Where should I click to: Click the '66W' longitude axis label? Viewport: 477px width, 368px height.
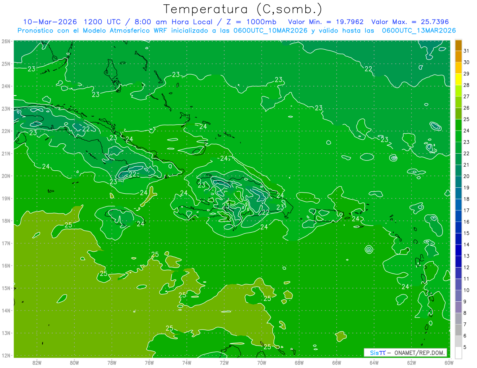[337, 362]
